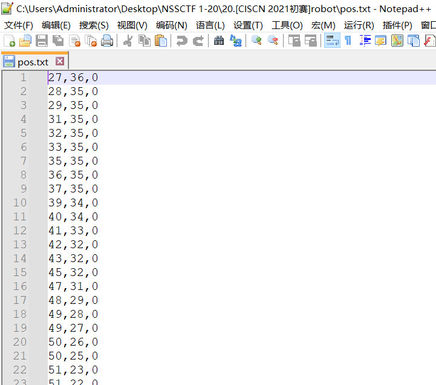Open the 视图(V) menu
436x385 pixels.
pyautogui.click(x=132, y=25)
